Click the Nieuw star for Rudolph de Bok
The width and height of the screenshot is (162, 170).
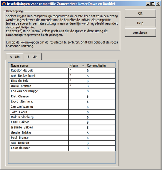[70, 70]
